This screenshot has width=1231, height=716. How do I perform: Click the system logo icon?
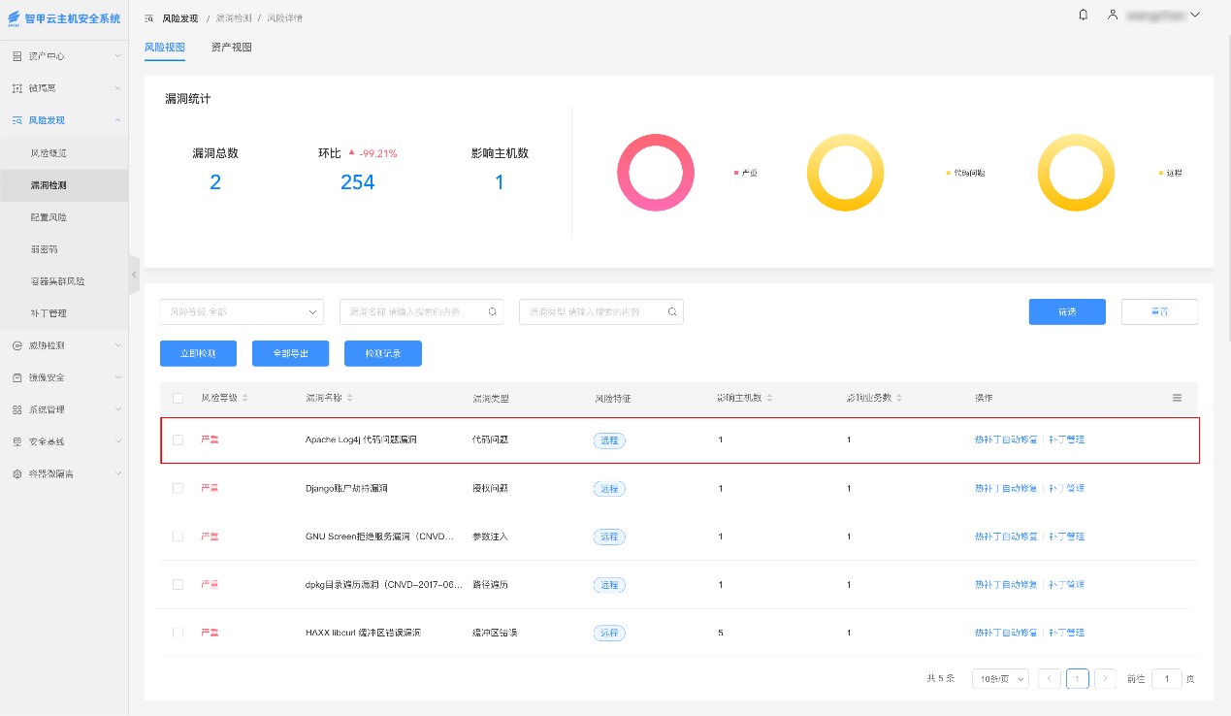pyautogui.click(x=14, y=17)
